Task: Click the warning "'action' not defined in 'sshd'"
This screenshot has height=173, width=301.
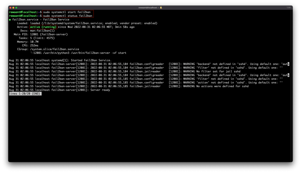Action: (221, 83)
